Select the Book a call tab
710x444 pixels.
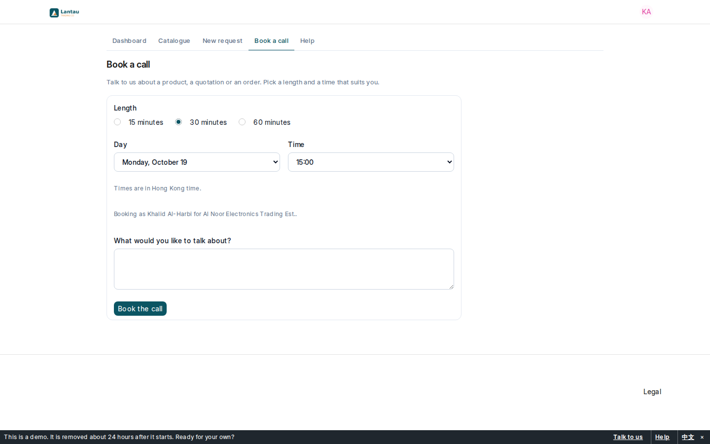(271, 41)
